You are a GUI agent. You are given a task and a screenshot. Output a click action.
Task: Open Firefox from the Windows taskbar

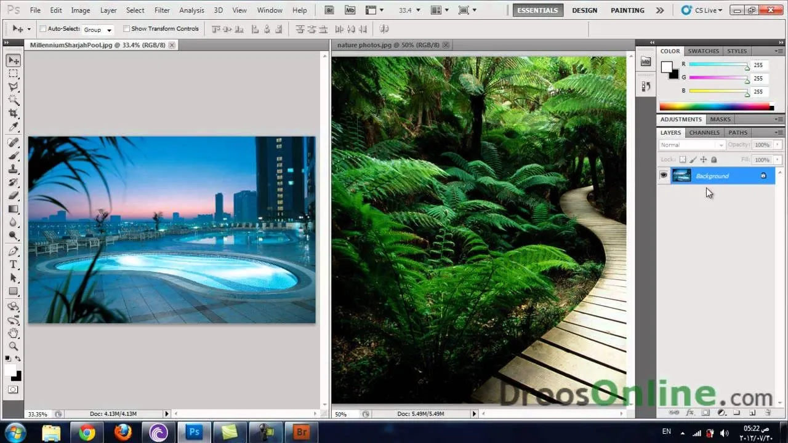pos(123,433)
